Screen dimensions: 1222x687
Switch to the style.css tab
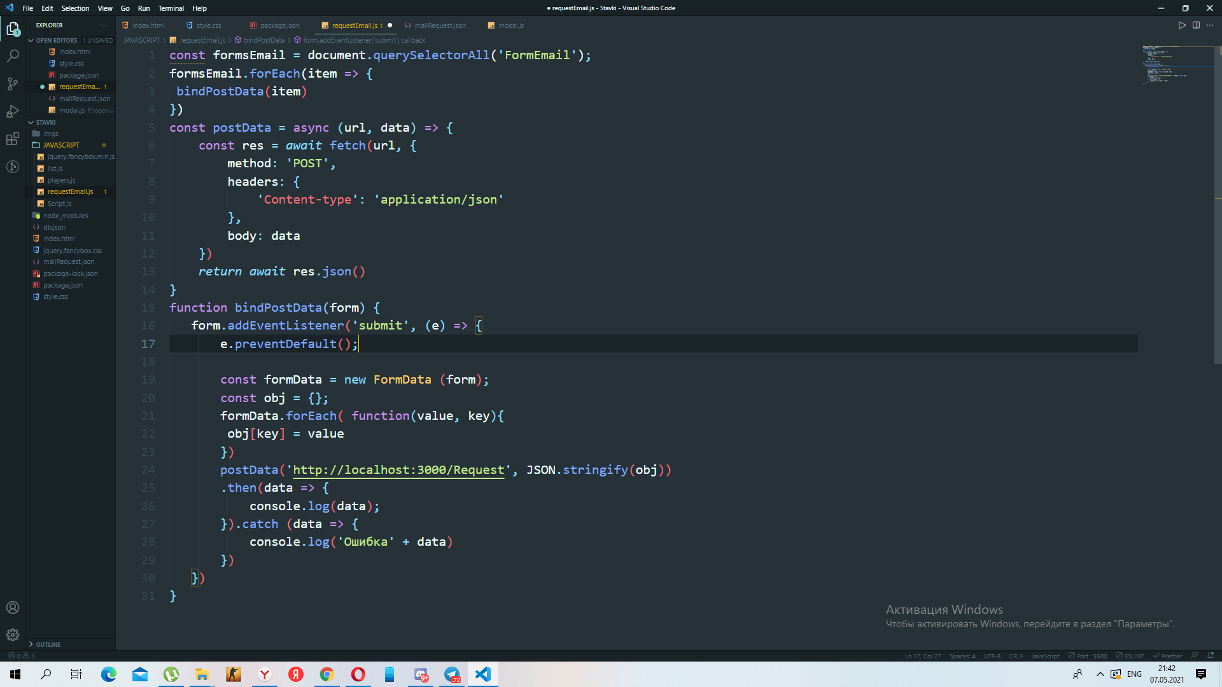coord(209,25)
